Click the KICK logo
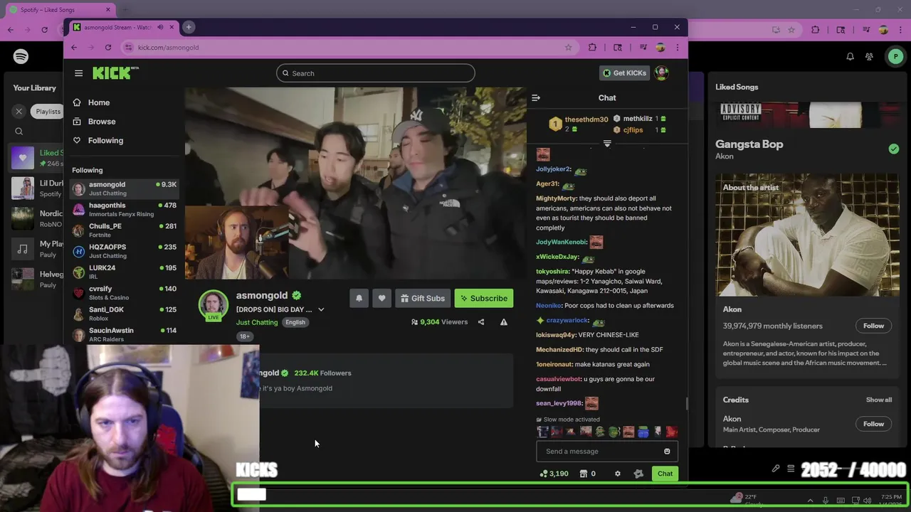The width and height of the screenshot is (911, 512). (x=115, y=73)
